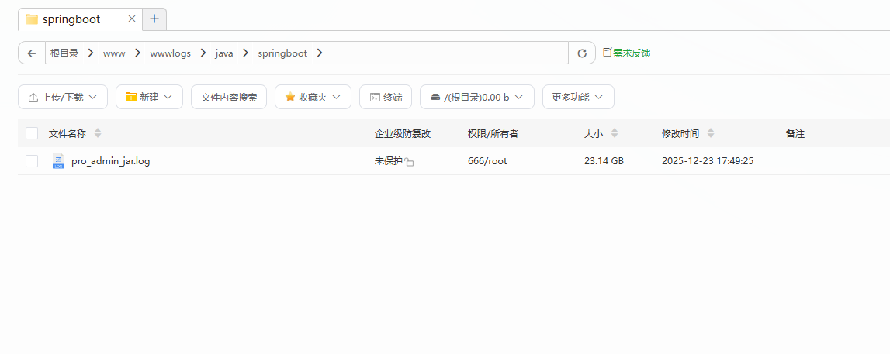The width and height of the screenshot is (890, 354).
Task: Expand the 上传/下载 dropdown
Action: pos(62,97)
